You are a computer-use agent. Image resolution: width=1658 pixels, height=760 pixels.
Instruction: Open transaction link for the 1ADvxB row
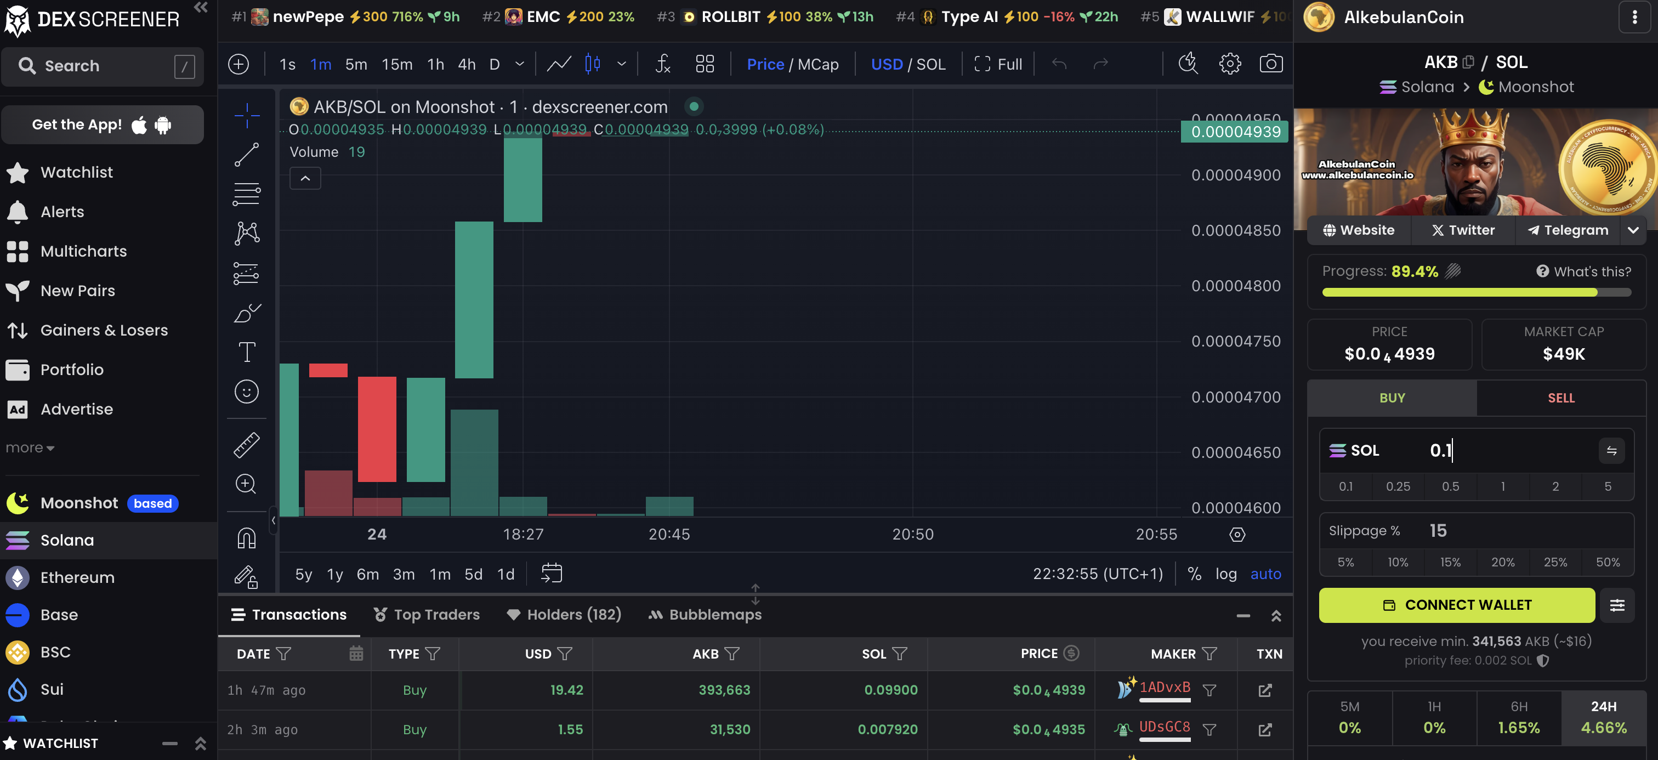tap(1265, 690)
